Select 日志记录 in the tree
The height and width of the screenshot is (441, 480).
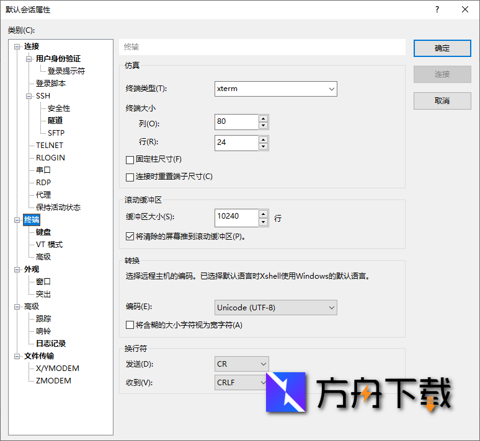(51, 344)
